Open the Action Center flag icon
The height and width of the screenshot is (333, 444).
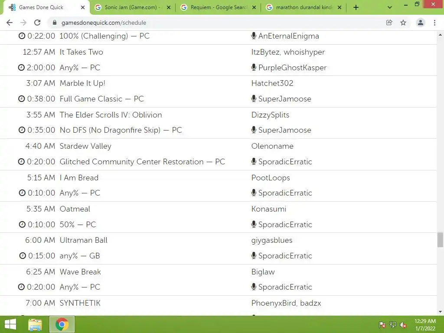tap(382, 325)
